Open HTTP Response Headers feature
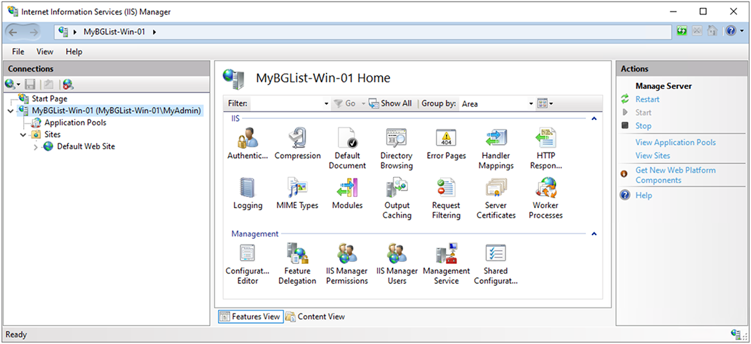 pos(546,148)
